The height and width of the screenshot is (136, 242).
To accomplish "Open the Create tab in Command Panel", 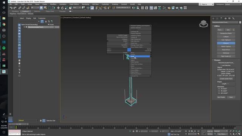I will pyautogui.click(x=213, y=19).
